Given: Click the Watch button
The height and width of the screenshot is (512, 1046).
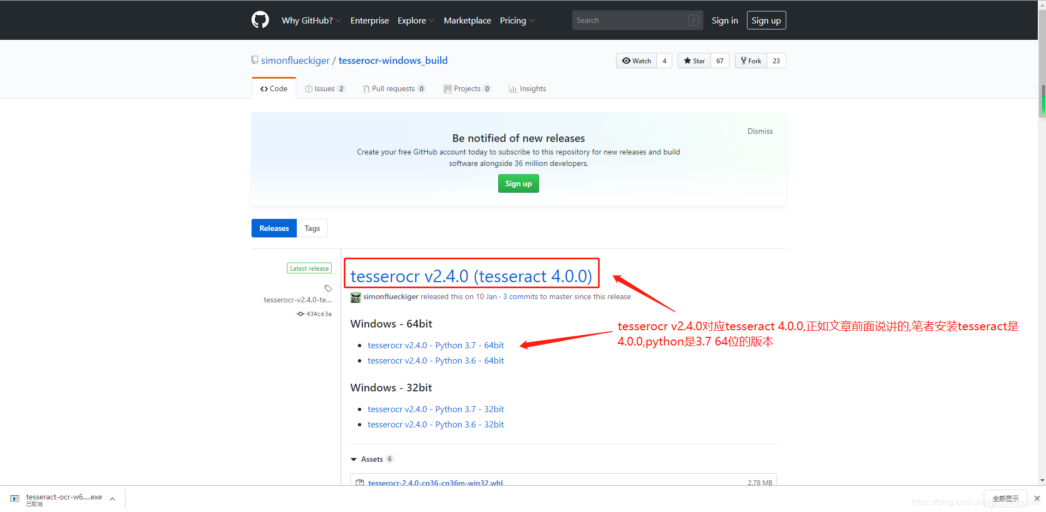Looking at the screenshot, I should 636,61.
